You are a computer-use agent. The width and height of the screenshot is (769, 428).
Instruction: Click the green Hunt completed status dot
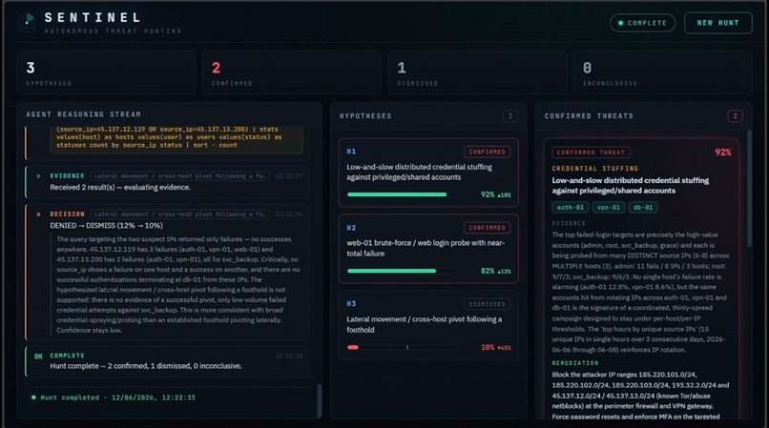[33, 397]
